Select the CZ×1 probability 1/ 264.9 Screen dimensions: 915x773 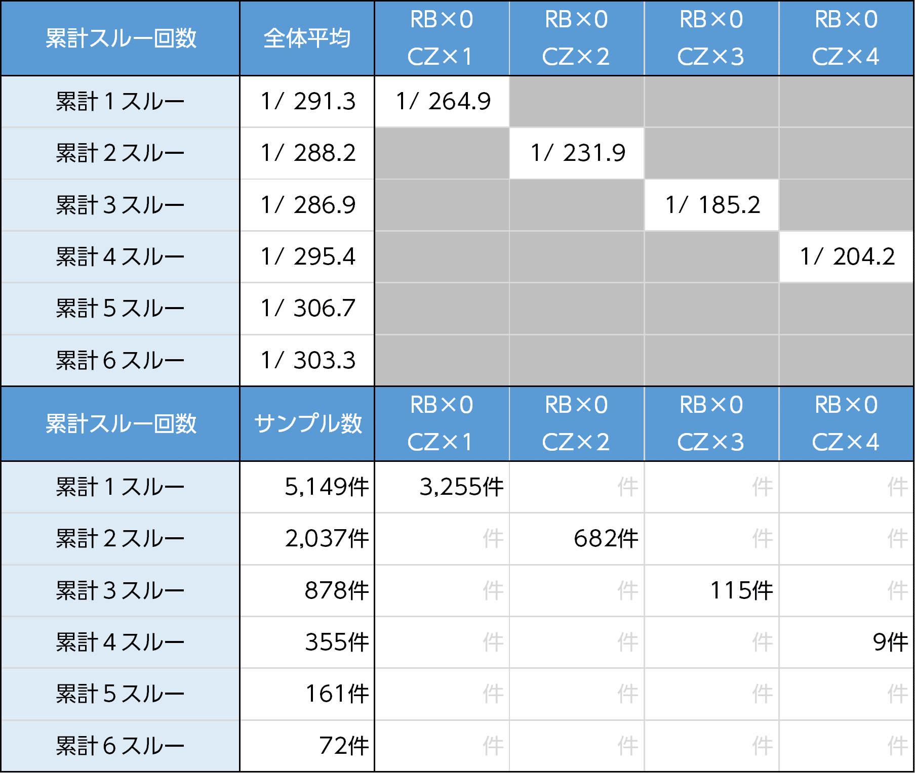coord(442,101)
